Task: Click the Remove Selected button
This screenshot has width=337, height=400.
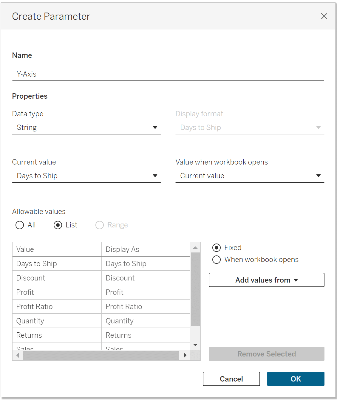Action: 267,354
